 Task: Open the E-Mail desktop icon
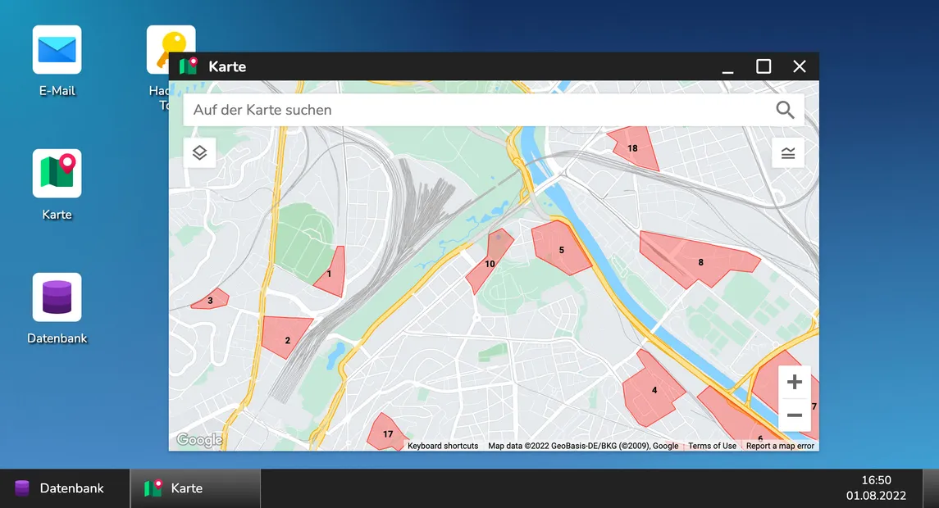point(57,50)
